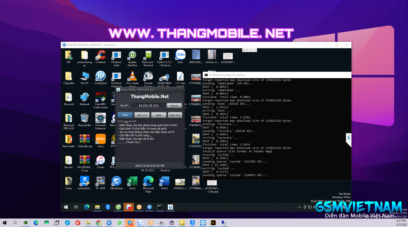Select the Recycle Bin icon
This screenshot has width=408, height=227.
coord(84,120)
